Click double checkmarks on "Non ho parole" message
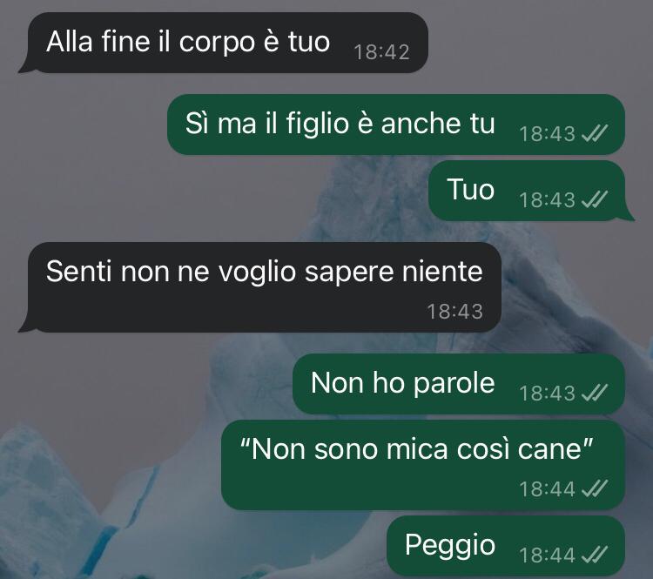653x579 pixels. (595, 393)
